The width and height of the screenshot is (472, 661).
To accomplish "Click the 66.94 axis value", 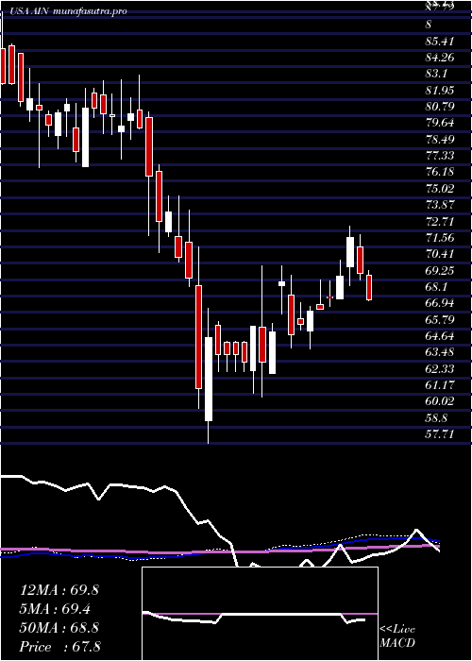I will point(440,303).
